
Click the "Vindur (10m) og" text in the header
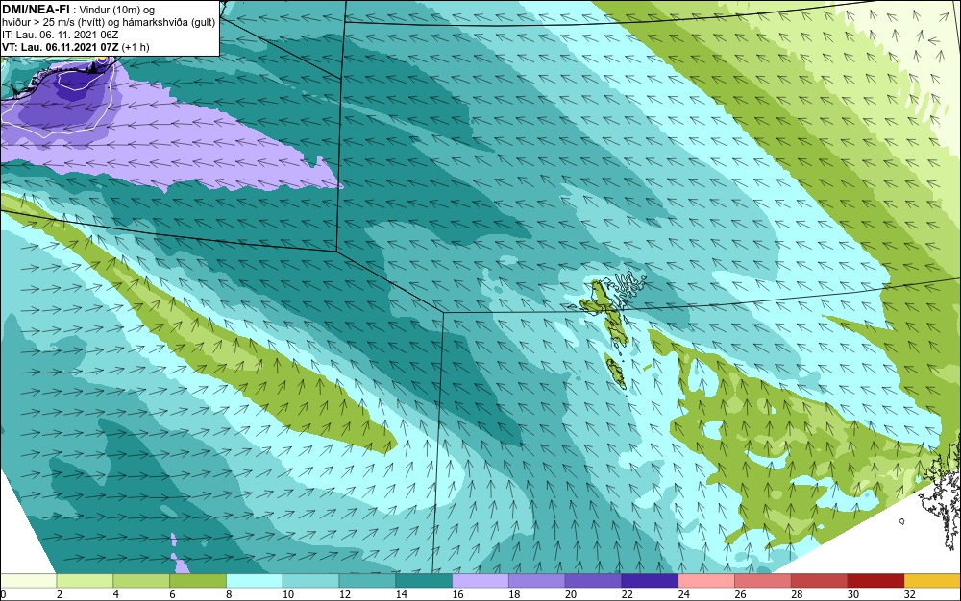119,10
